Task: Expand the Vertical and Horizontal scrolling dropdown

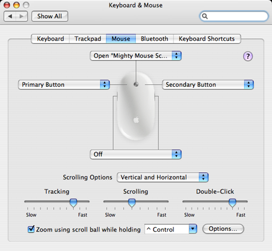Action: (x=163, y=177)
